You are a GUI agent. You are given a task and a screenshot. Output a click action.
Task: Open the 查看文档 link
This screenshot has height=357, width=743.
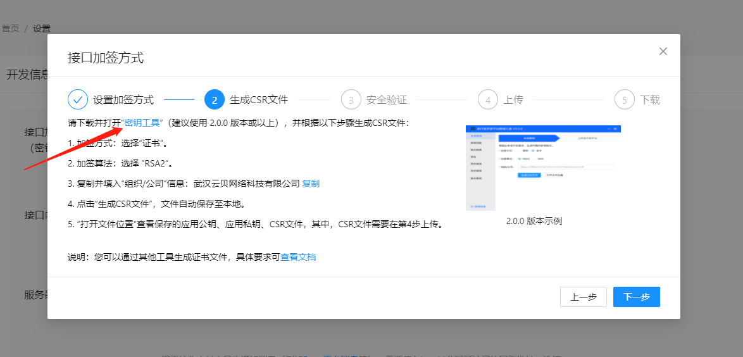(x=298, y=257)
